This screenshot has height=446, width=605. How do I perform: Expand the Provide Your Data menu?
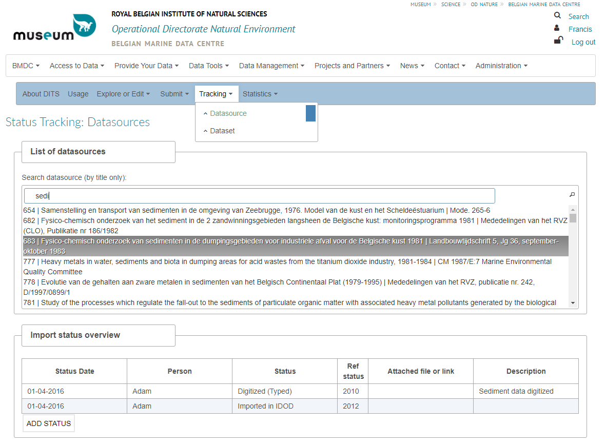pyautogui.click(x=146, y=66)
